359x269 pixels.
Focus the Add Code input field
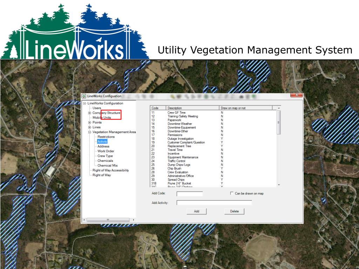click(190, 194)
